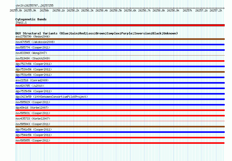Click the 26255.8k ruler label

[x=16, y=10]
